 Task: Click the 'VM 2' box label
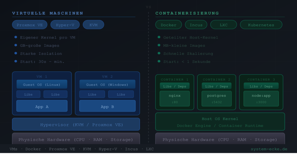107,76
